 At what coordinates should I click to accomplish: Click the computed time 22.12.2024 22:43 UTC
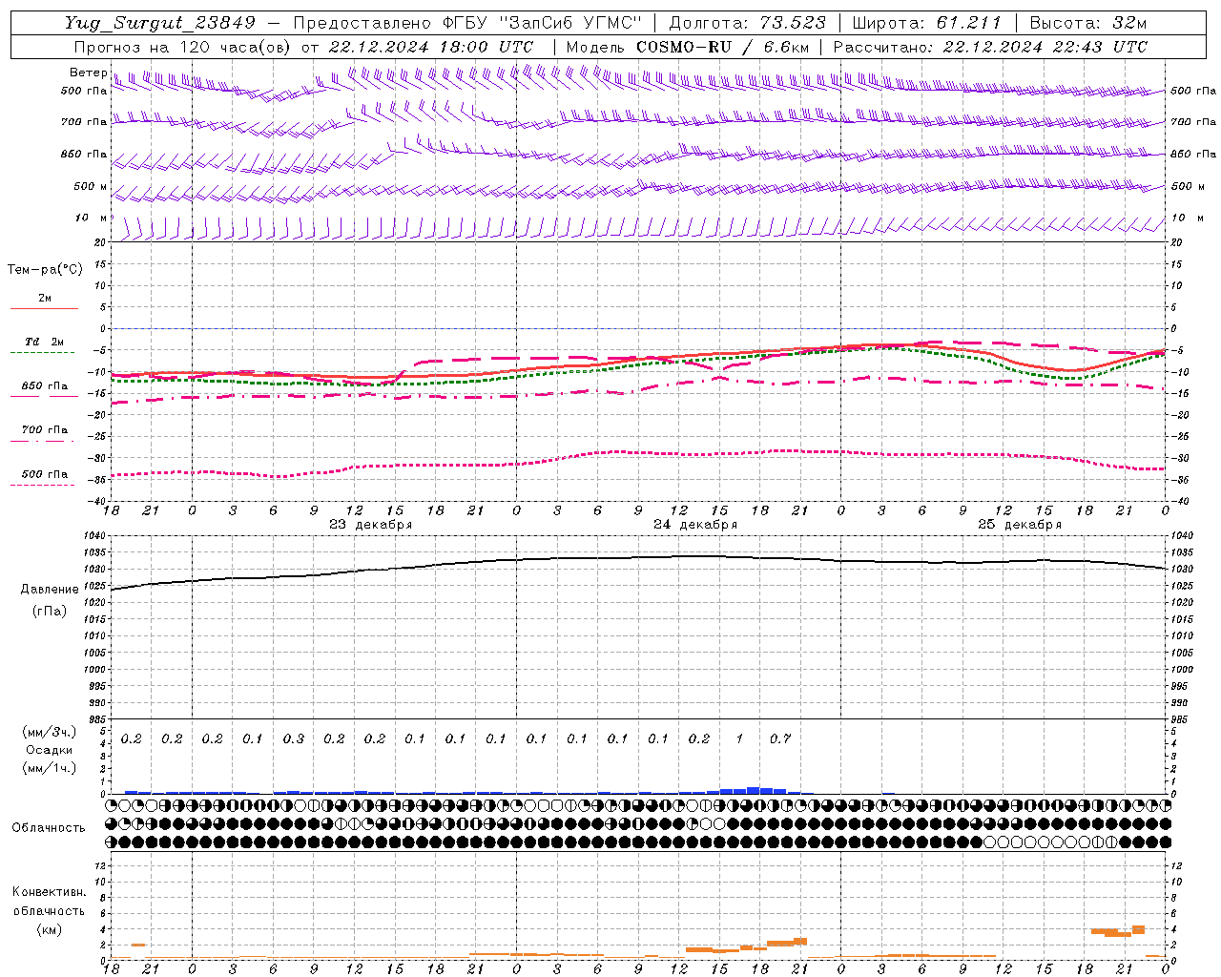coord(1045,47)
